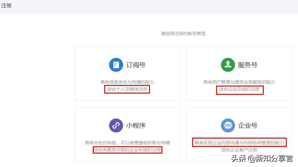The image size is (298, 167).
Task: Click the blue 订阅号 document icon
Action: point(116,65)
